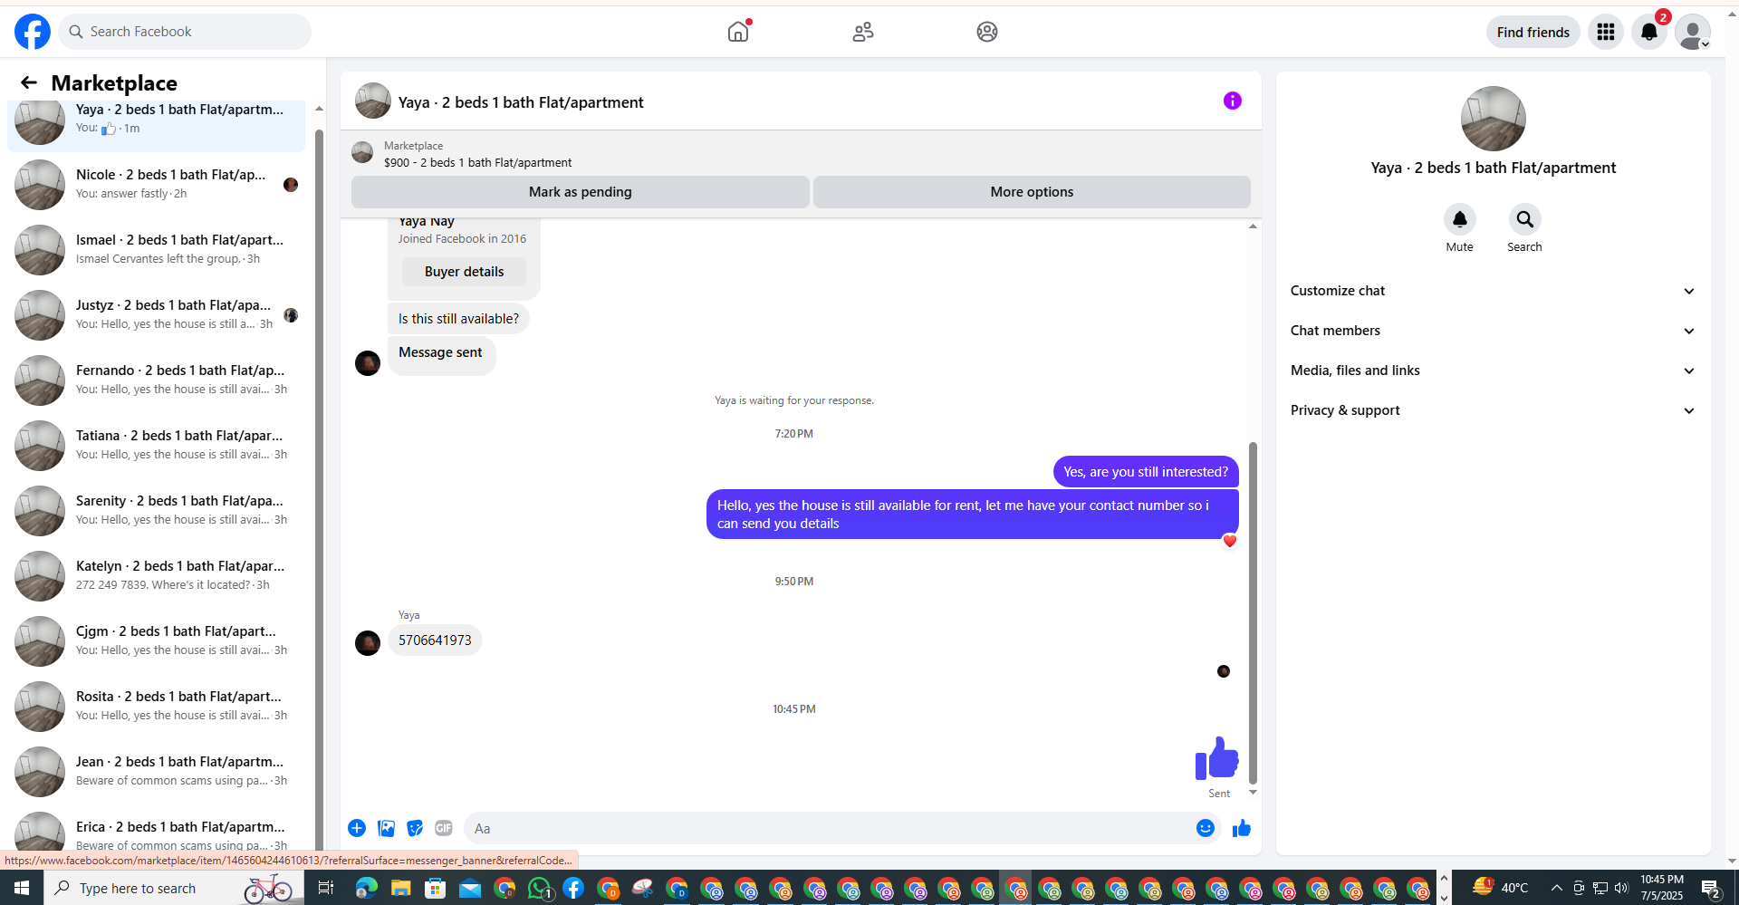Open the Friends icon in top navigation
1739x905 pixels.
pos(863,32)
